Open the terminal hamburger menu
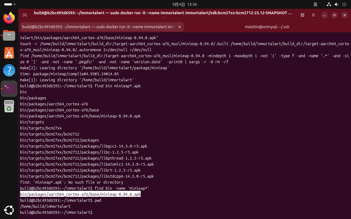351x219 pixels. tap(313, 15)
